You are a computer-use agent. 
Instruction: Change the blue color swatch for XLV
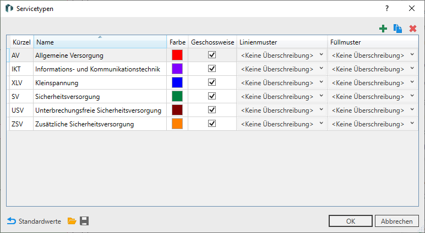tap(177, 82)
